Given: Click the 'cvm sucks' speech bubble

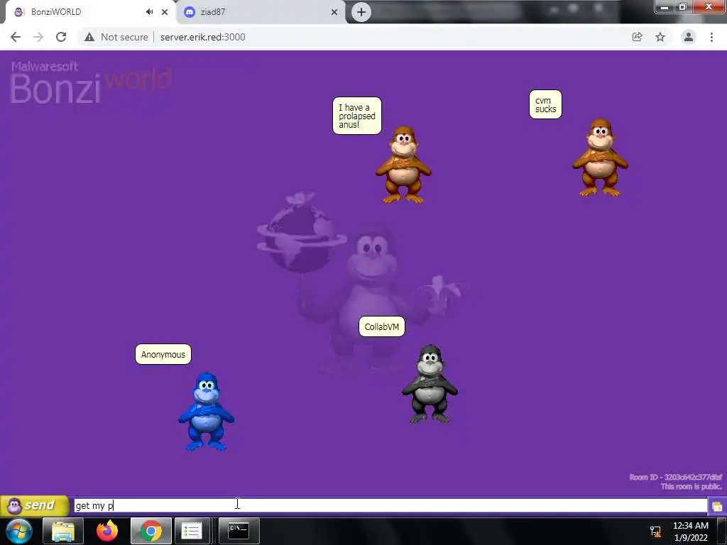Looking at the screenshot, I should coord(545,105).
